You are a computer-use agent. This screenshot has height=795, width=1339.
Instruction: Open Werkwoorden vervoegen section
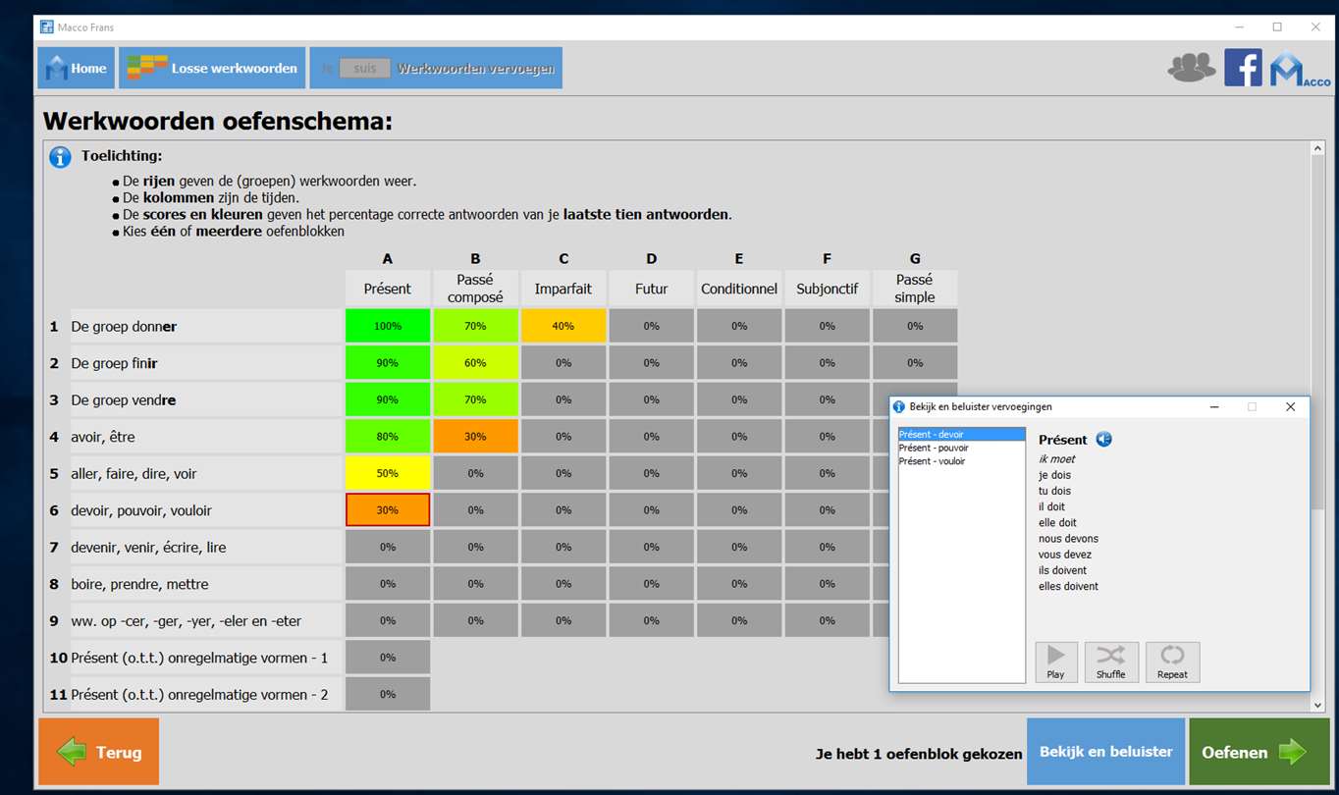point(436,69)
